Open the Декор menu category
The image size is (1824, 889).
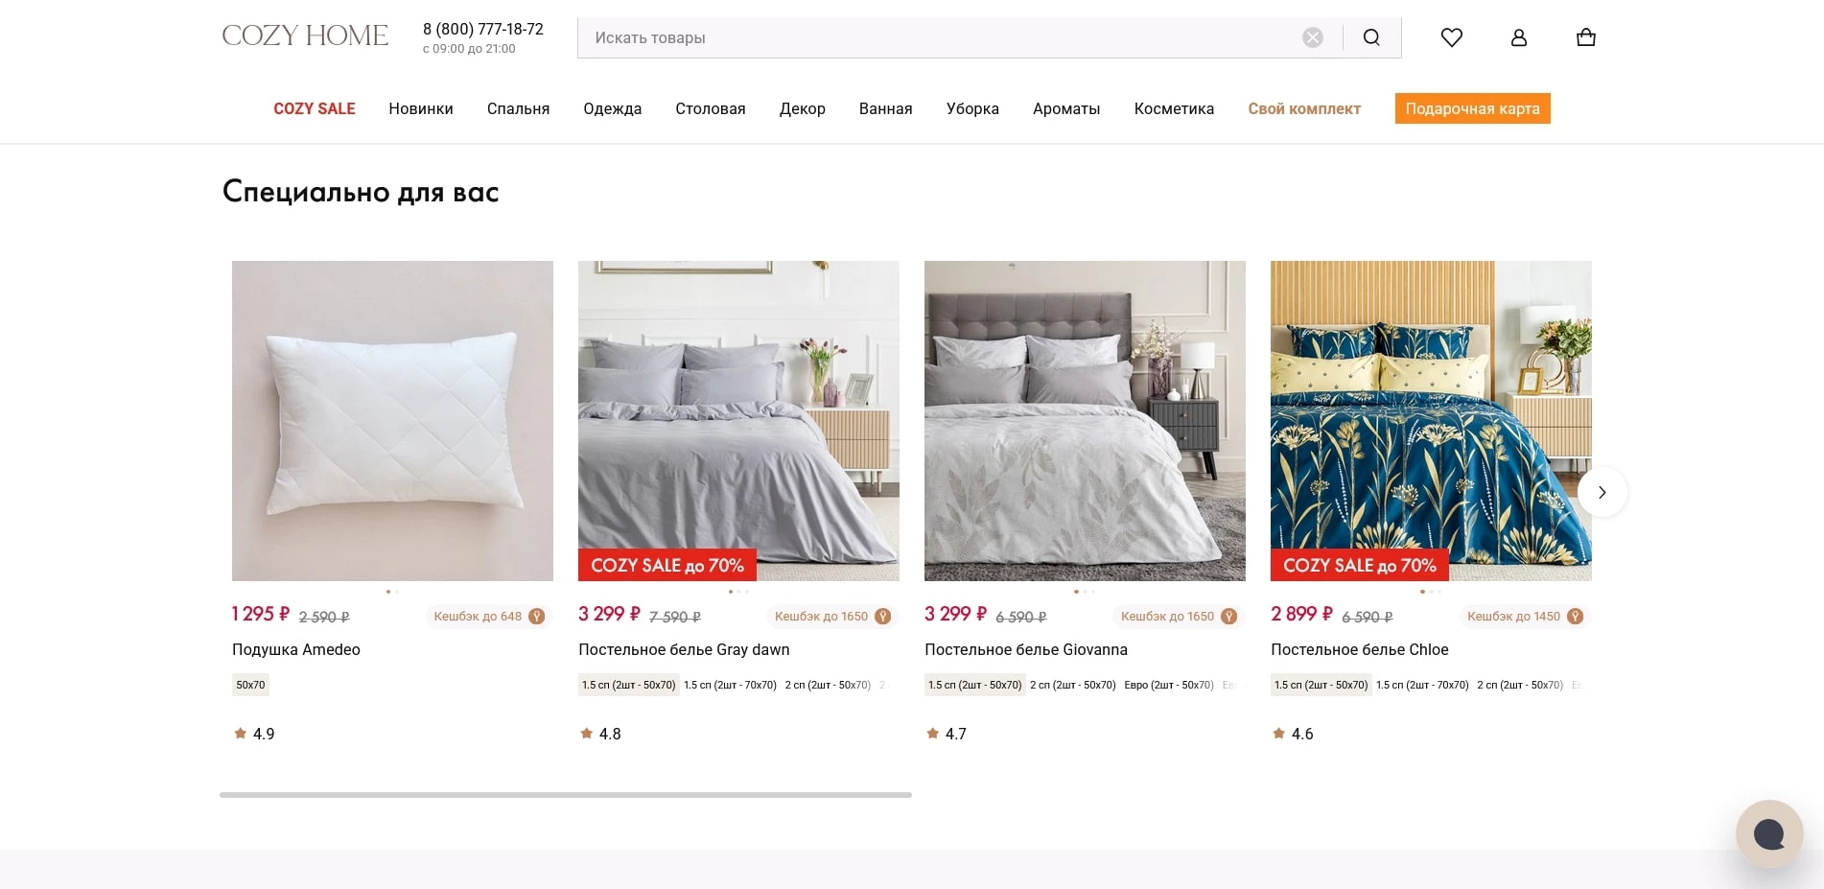click(802, 108)
